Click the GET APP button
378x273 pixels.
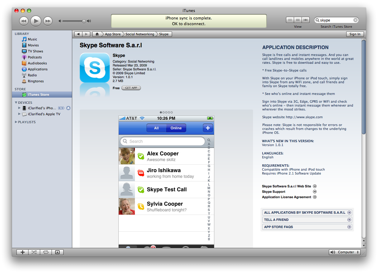pyautogui.click(x=131, y=88)
